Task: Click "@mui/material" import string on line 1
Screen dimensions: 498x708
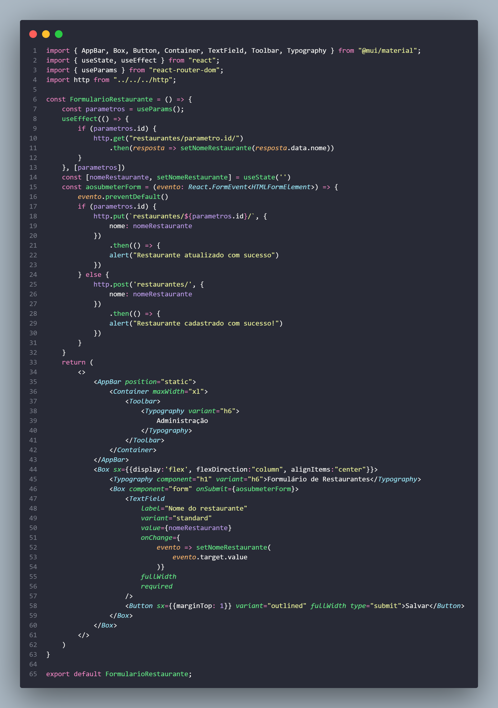Action: pyautogui.click(x=387, y=50)
